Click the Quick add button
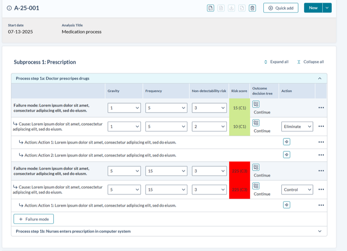The height and width of the screenshot is (251, 347). (x=280, y=8)
